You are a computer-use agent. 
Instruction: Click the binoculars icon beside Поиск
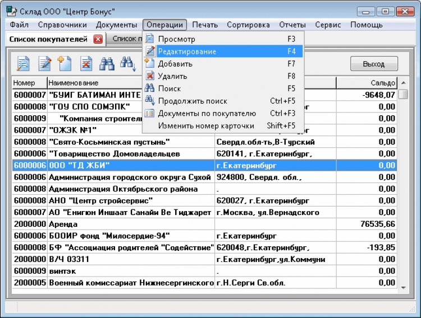coord(149,88)
